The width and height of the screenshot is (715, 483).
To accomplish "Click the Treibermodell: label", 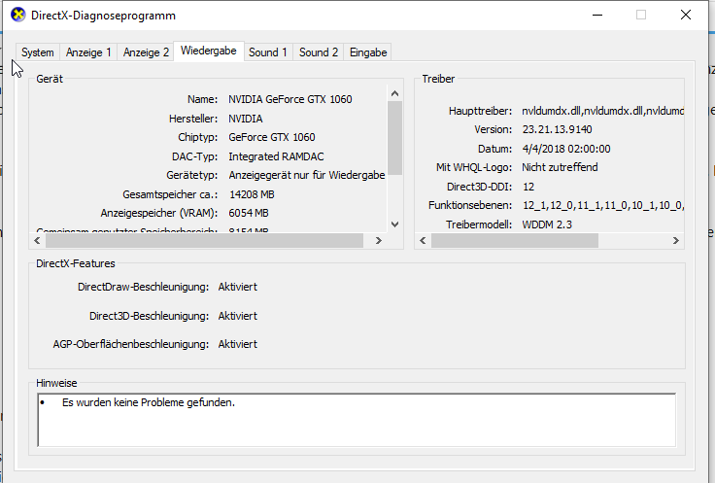I will click(x=479, y=224).
